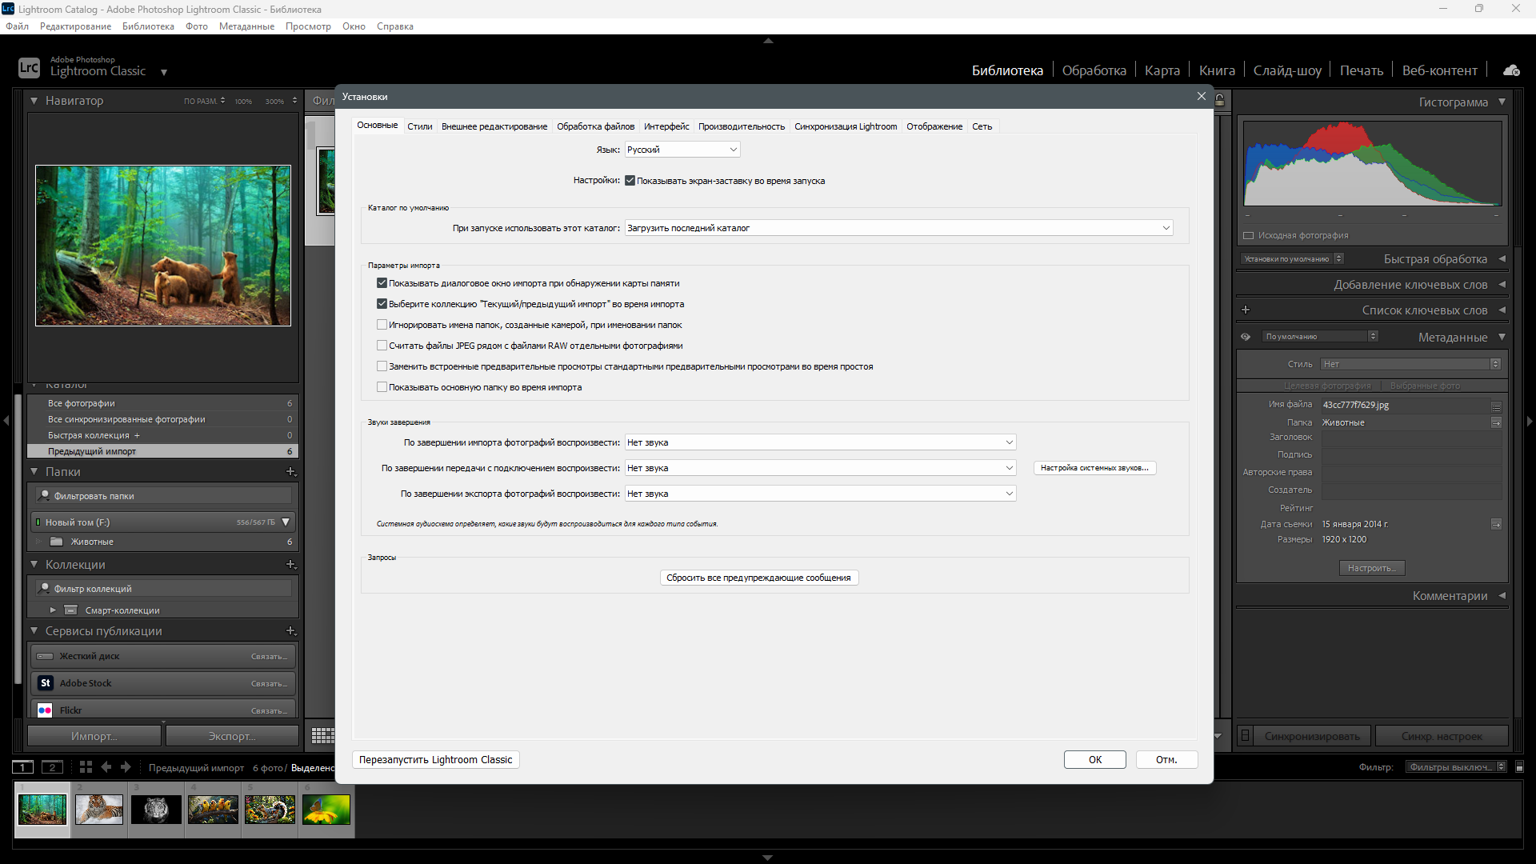Viewport: 1536px width, 864px height.
Task: Click reset all warning dialogs button
Action: click(758, 578)
